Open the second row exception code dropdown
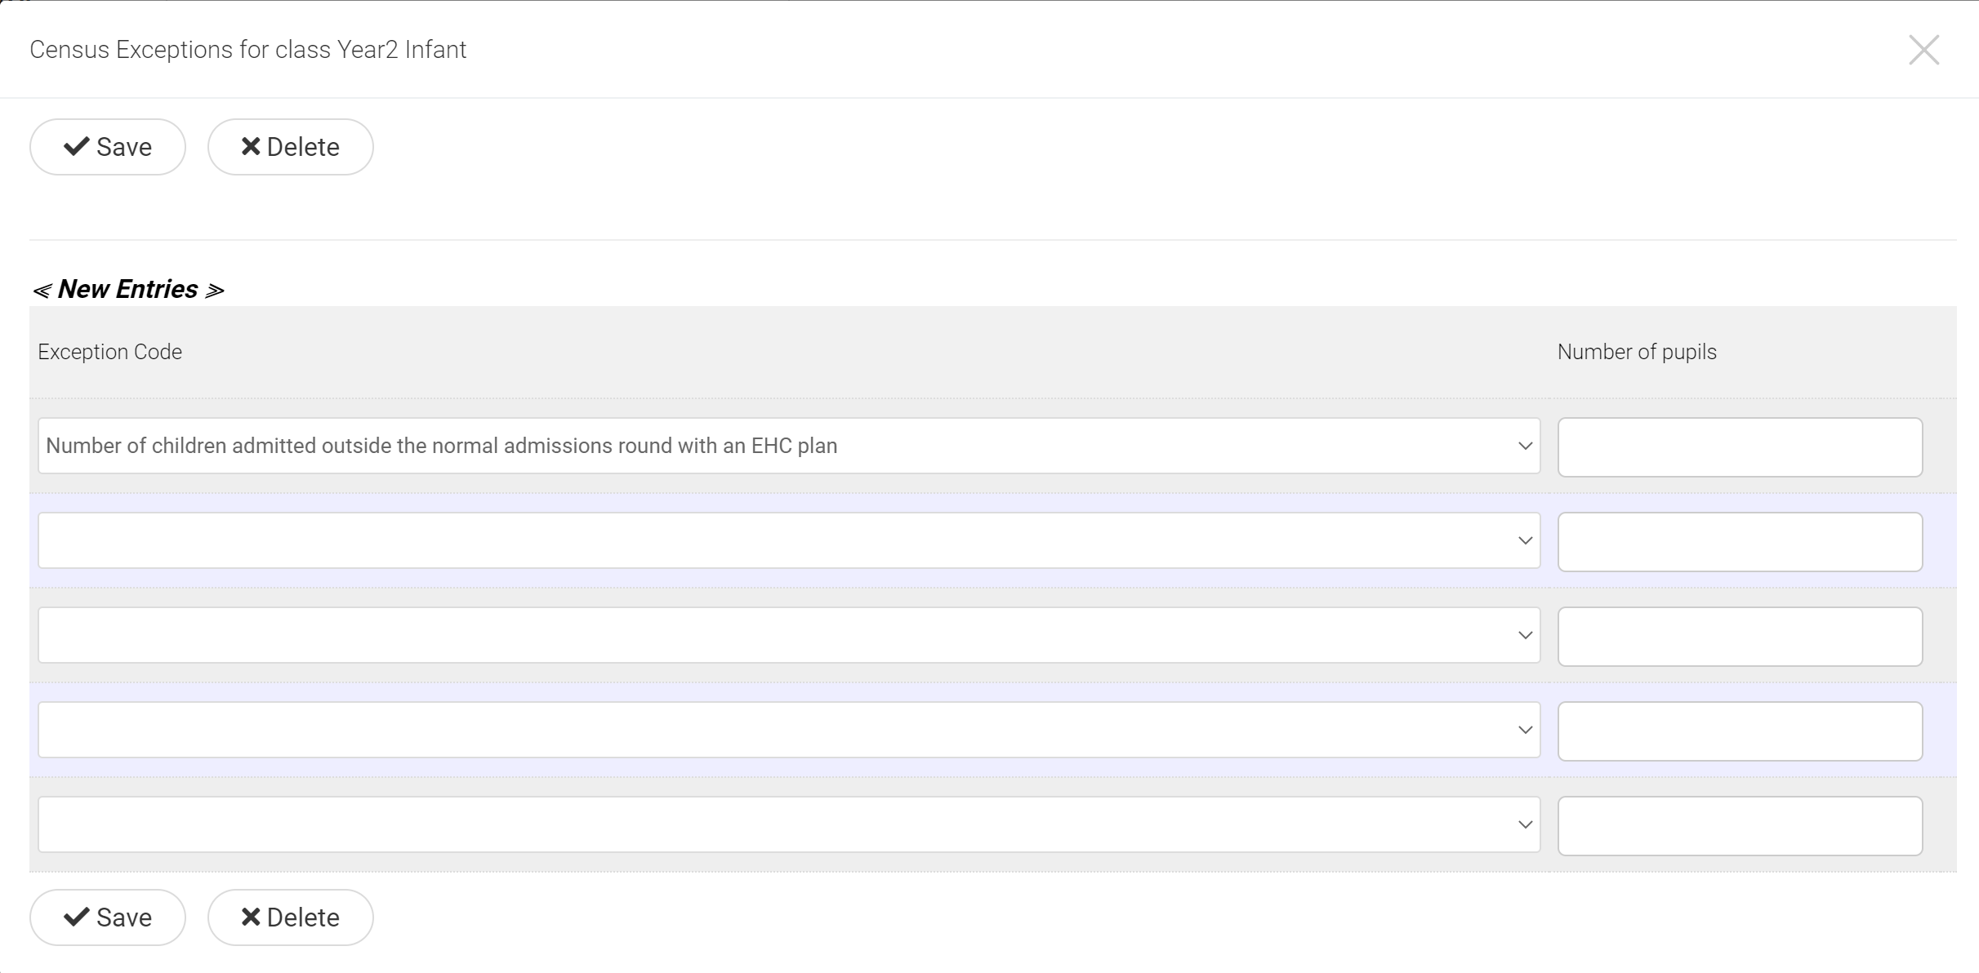This screenshot has height=973, width=1979. (788, 540)
